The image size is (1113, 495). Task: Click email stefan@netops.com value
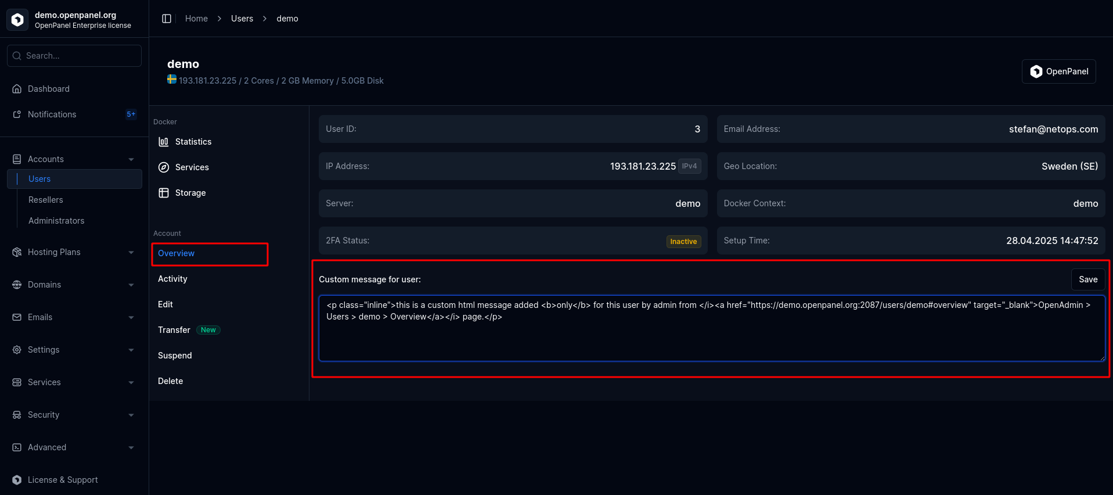[x=1053, y=129]
